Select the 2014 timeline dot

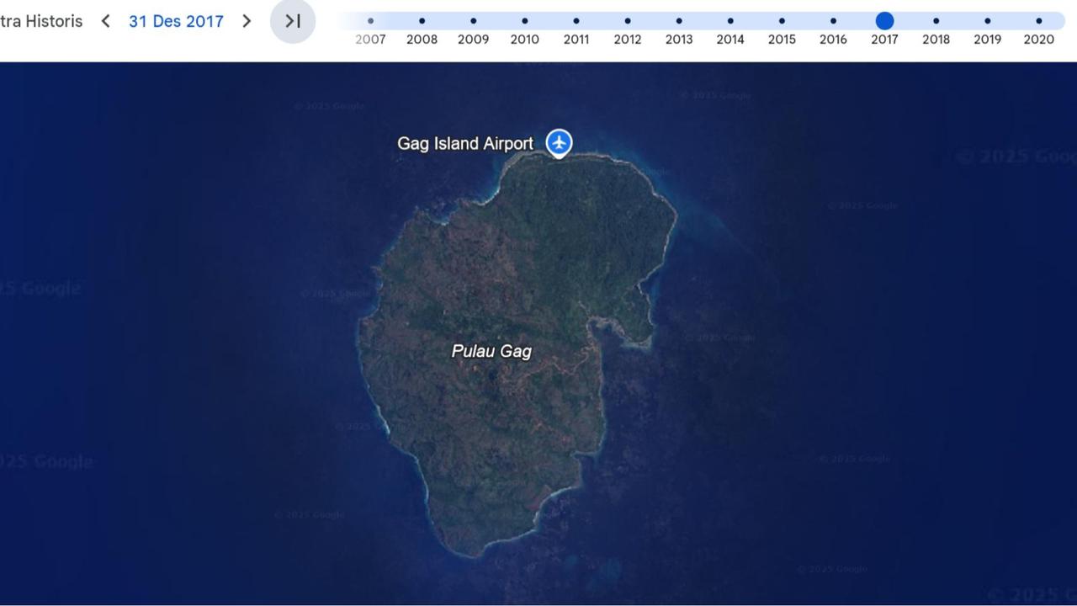click(x=730, y=21)
